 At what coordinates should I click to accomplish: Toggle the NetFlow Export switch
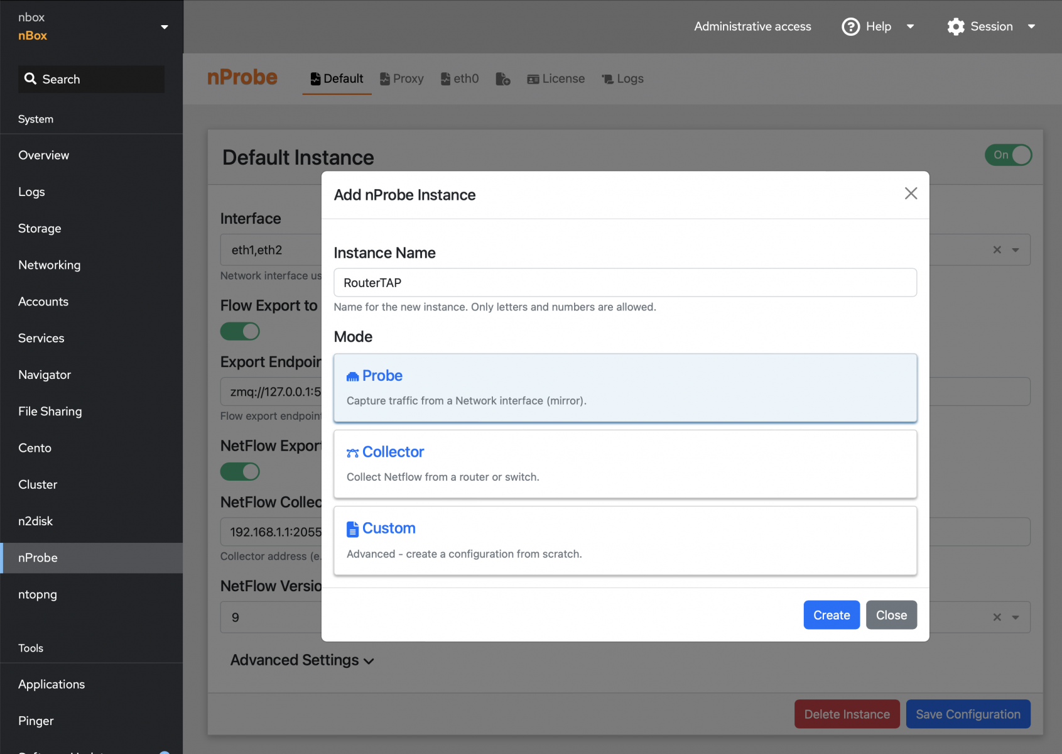point(240,471)
